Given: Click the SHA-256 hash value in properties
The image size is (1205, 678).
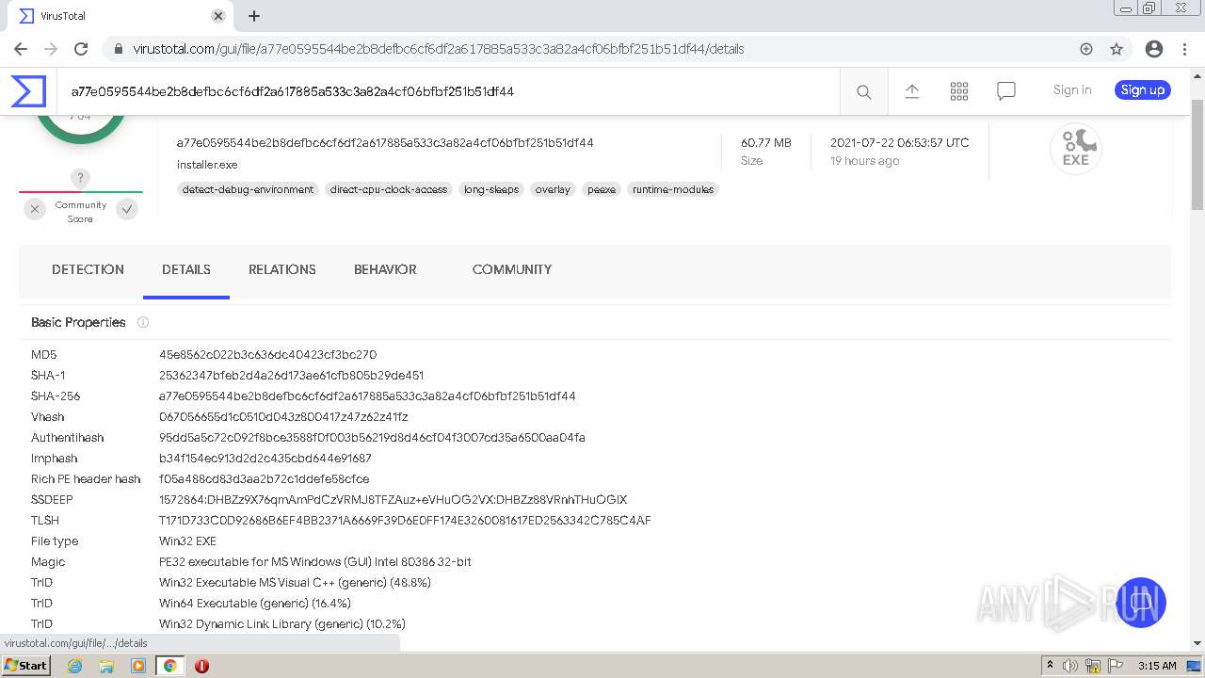Looking at the screenshot, I should [x=367, y=396].
